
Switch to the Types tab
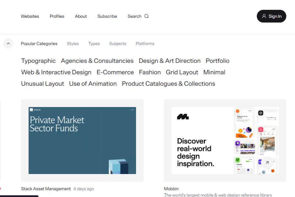coord(94,43)
